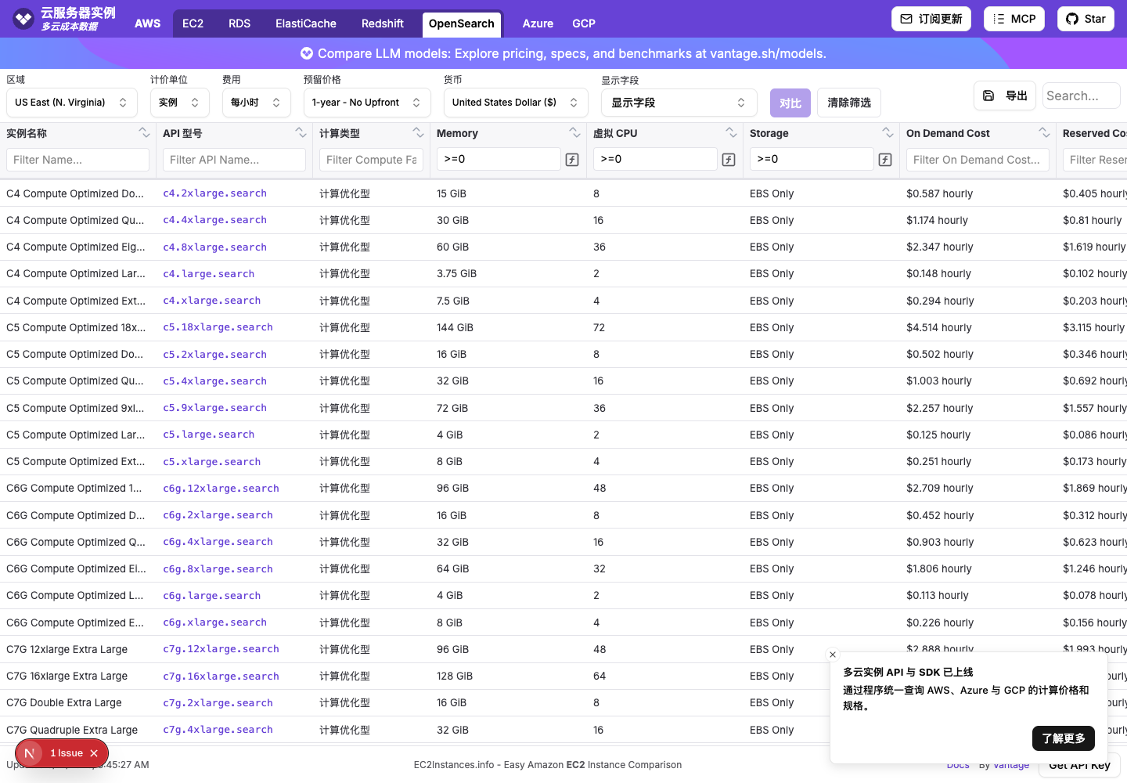
Task: Open reserved pricing 1-year No Upfront dropdown
Action: [367, 103]
